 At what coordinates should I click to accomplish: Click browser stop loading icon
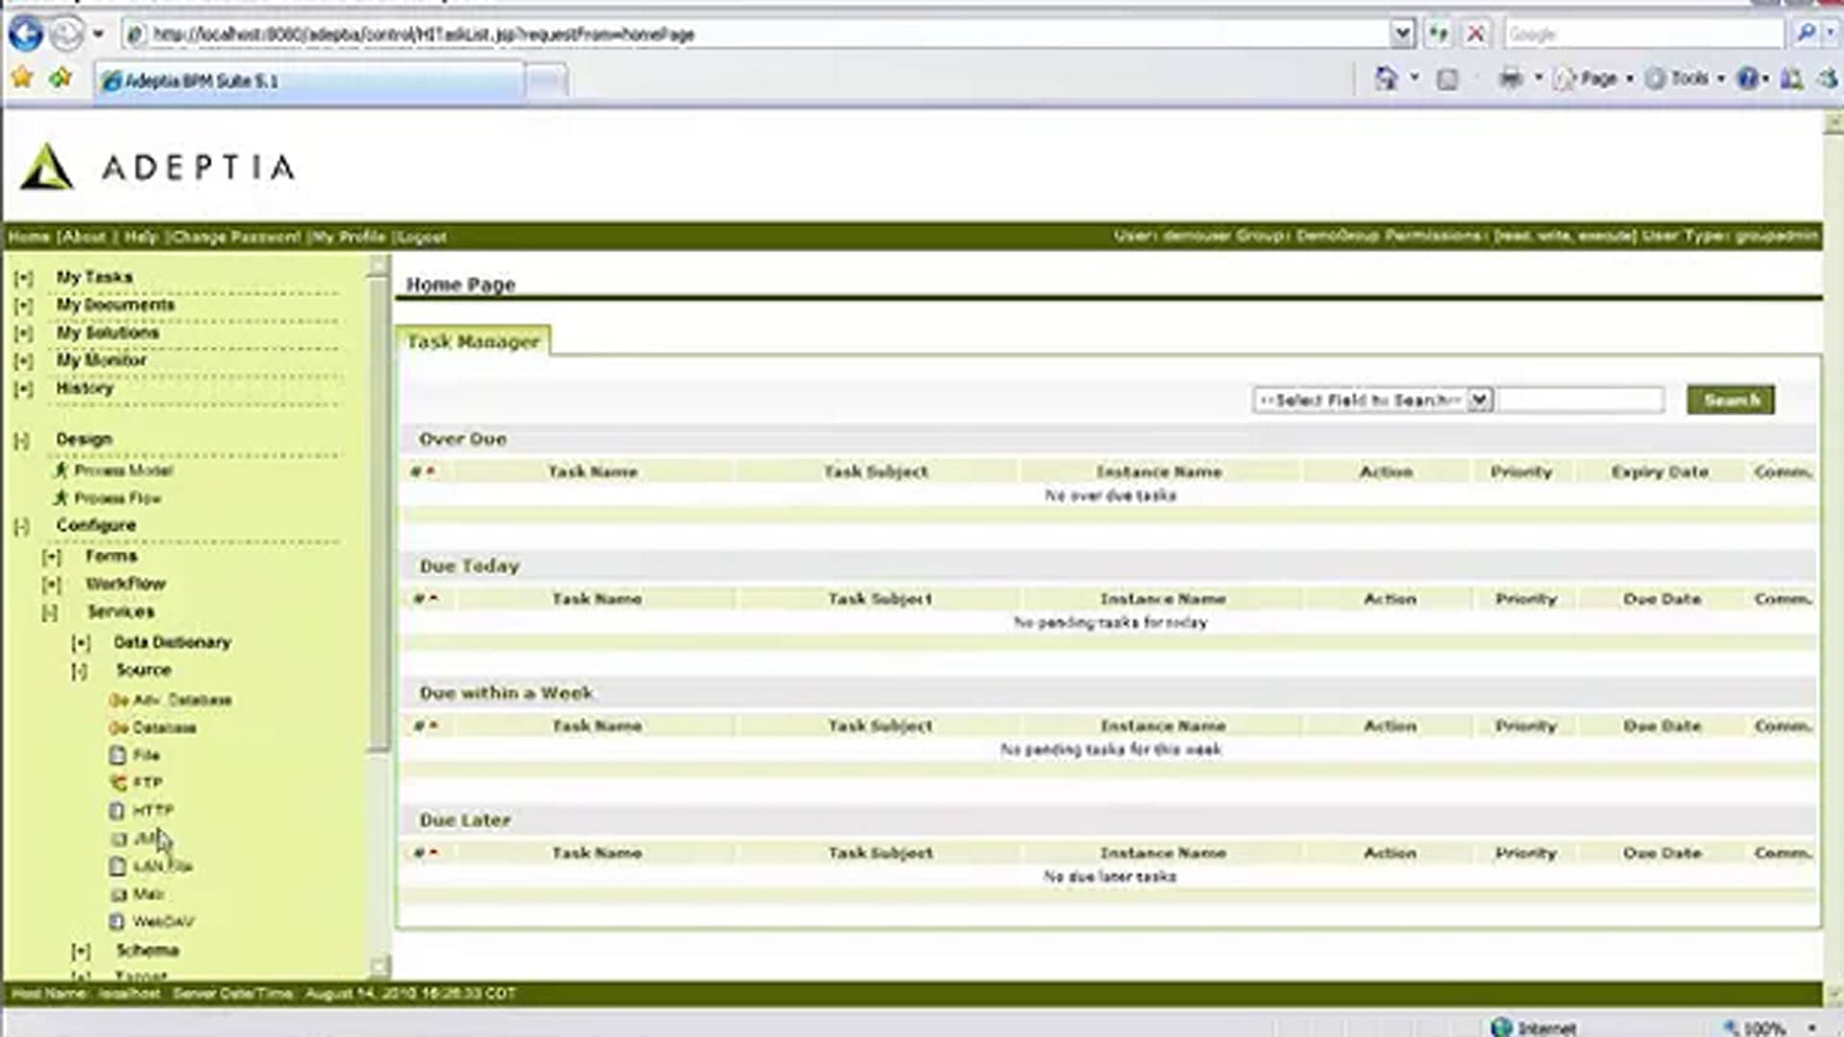point(1476,35)
